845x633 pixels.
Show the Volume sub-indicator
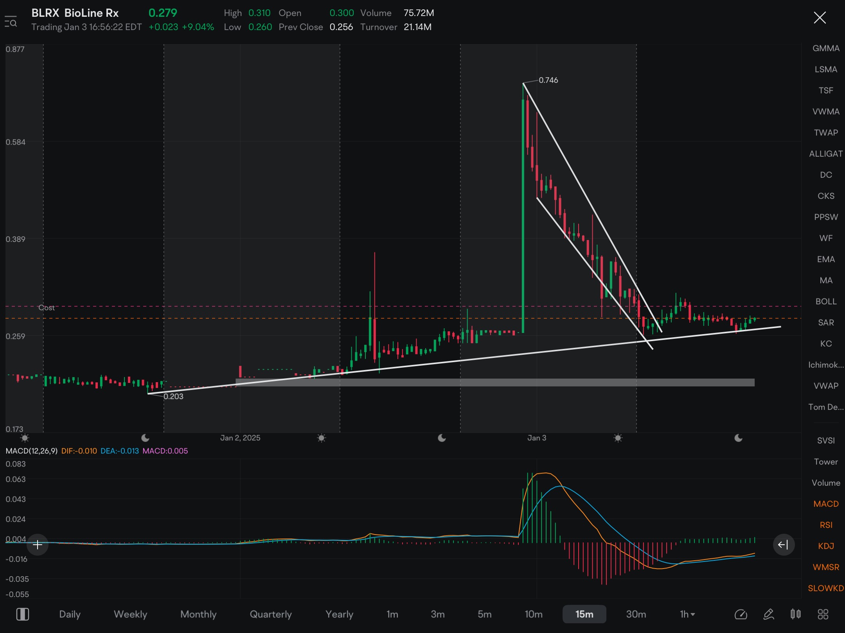coord(826,483)
